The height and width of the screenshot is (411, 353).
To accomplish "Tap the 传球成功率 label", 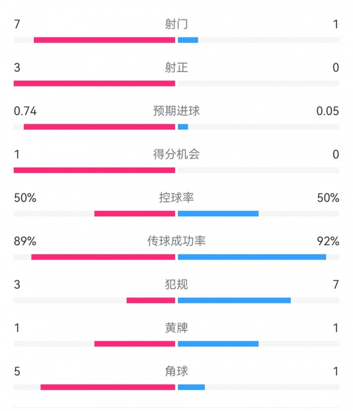I will pyautogui.click(x=176, y=241).
